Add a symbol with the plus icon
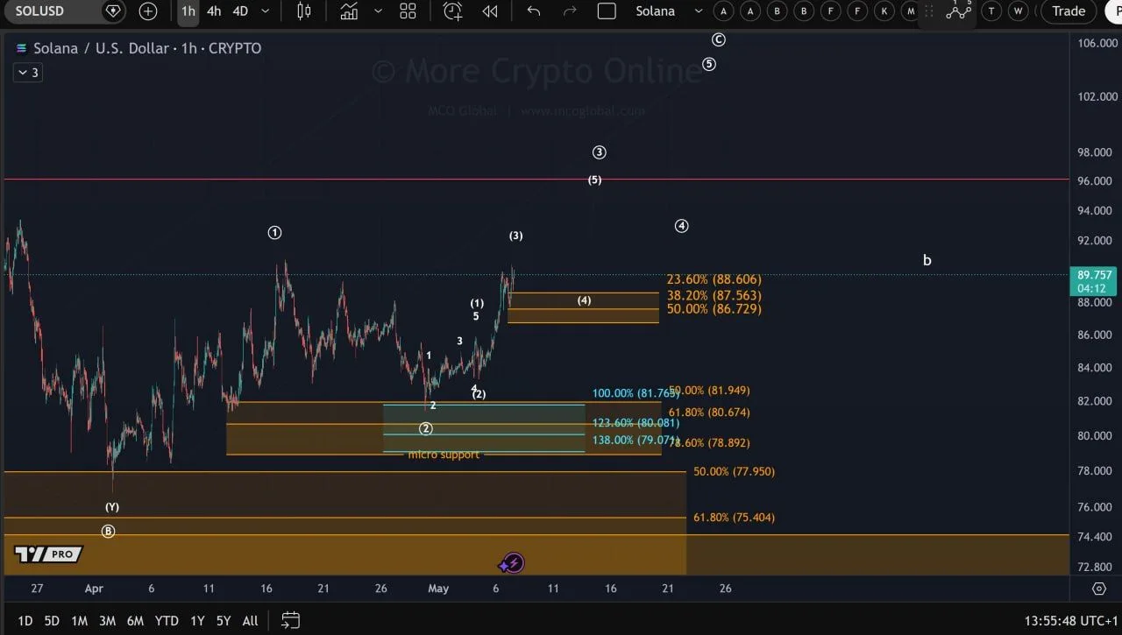Image resolution: width=1122 pixels, height=635 pixels. tap(148, 11)
